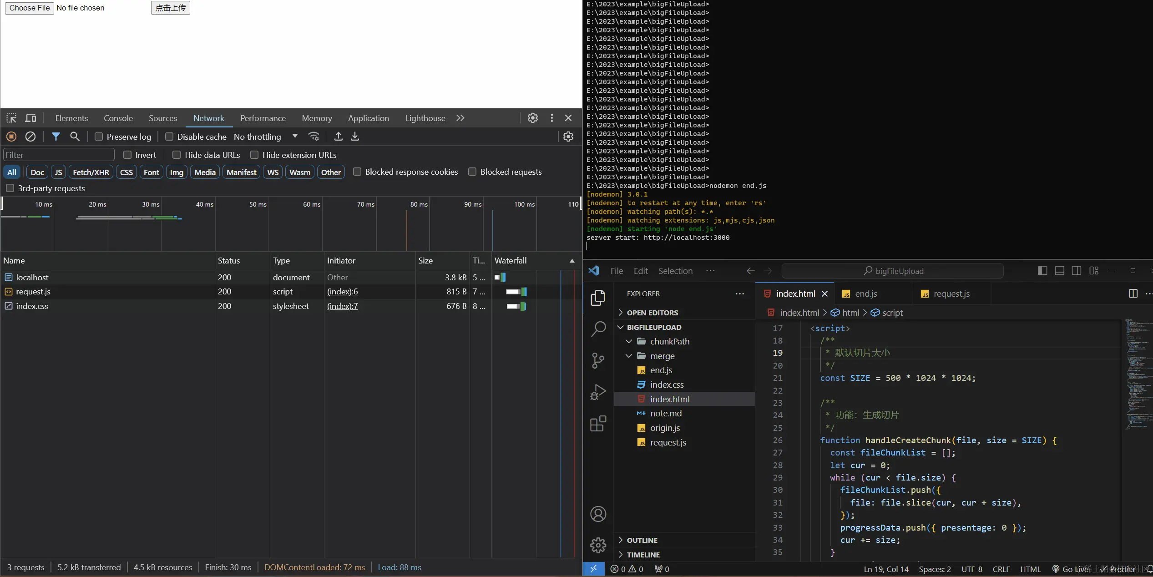Open Run and Debug sidebar icon
This screenshot has width=1153, height=577.
[x=598, y=392]
